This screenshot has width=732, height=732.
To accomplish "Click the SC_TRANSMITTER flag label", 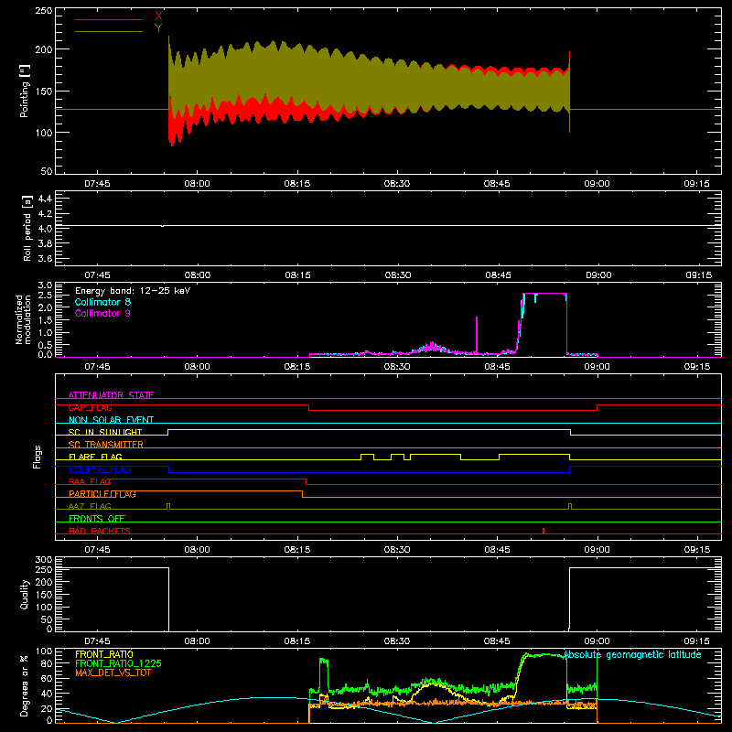I will click(x=106, y=445).
